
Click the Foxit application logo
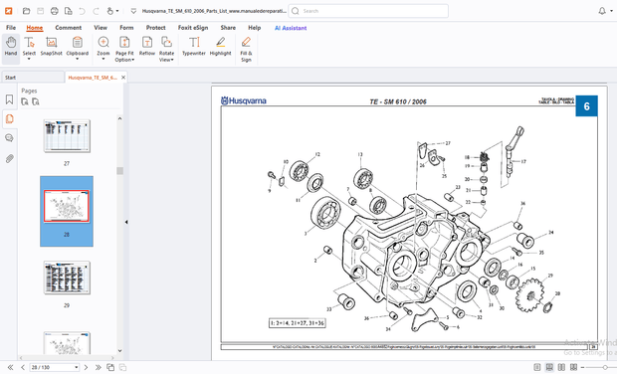click(8, 11)
